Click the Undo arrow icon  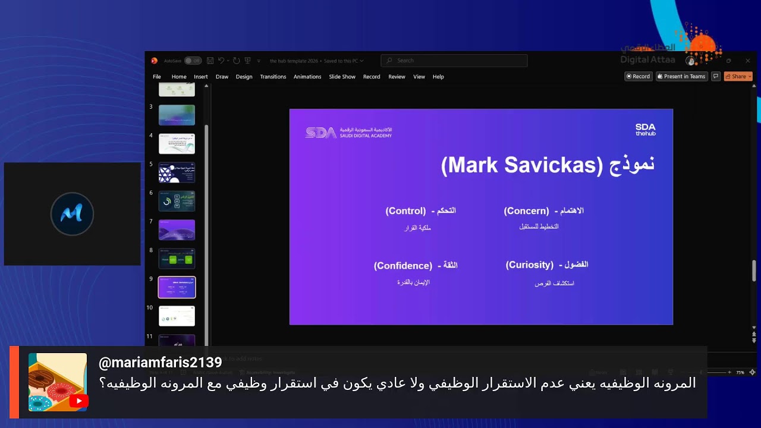click(221, 61)
